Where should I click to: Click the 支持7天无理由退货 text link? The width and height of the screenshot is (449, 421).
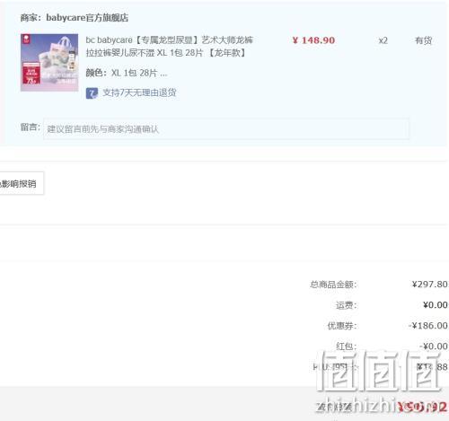pyautogui.click(x=139, y=92)
